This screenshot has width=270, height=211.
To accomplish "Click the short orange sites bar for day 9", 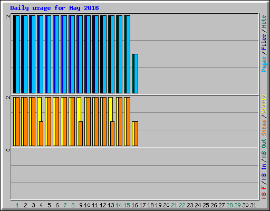I will click(x=81, y=133).
